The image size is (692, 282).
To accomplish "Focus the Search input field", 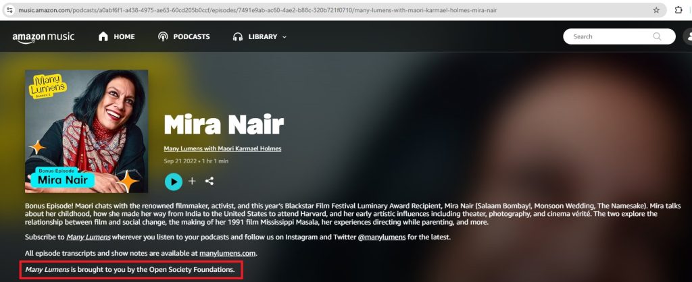I will [608, 36].
